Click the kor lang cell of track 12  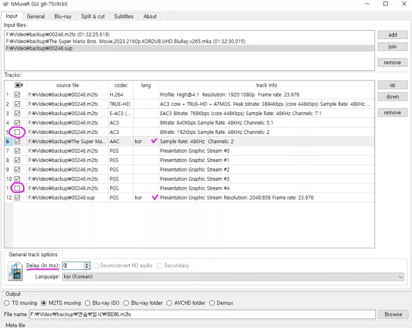pyautogui.click(x=146, y=198)
